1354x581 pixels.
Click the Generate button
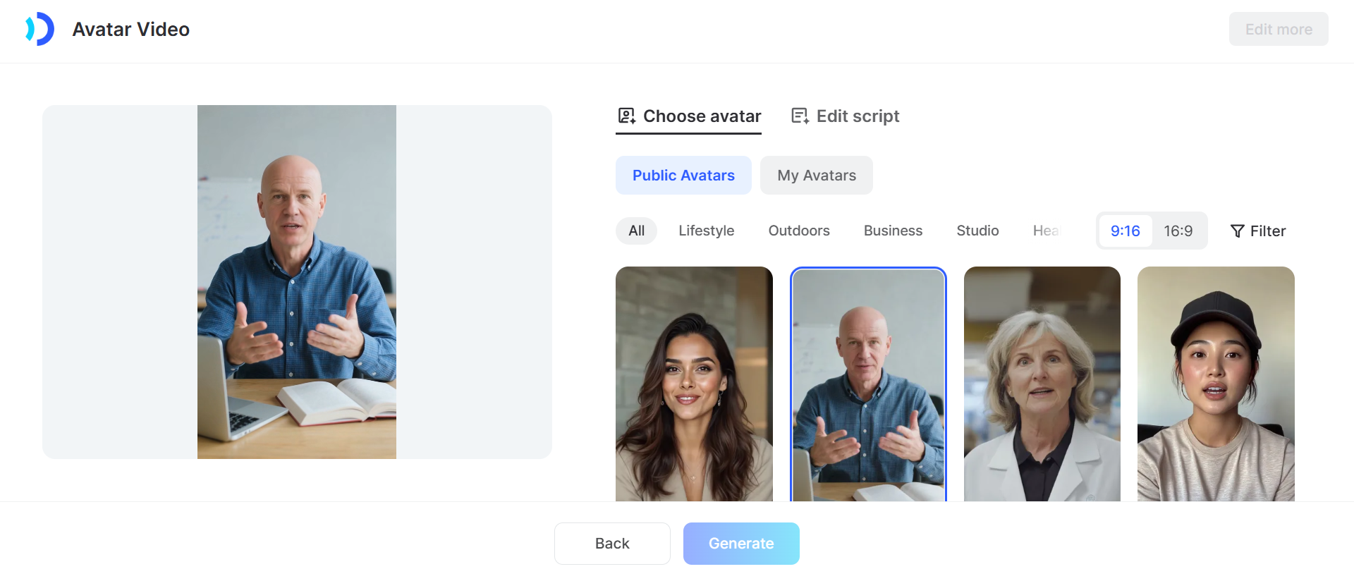click(740, 543)
